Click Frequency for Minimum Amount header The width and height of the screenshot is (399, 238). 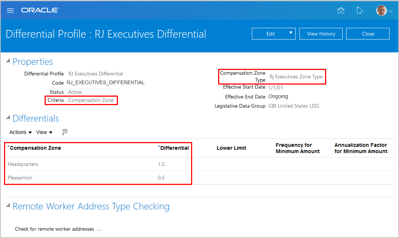pos(298,148)
